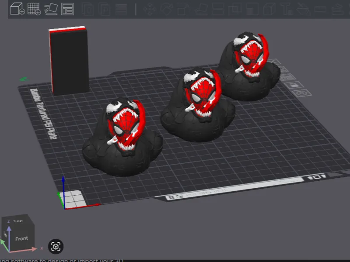The height and width of the screenshot is (262, 350).
Task: Click the round 3D cube view button
Action: pos(56,246)
